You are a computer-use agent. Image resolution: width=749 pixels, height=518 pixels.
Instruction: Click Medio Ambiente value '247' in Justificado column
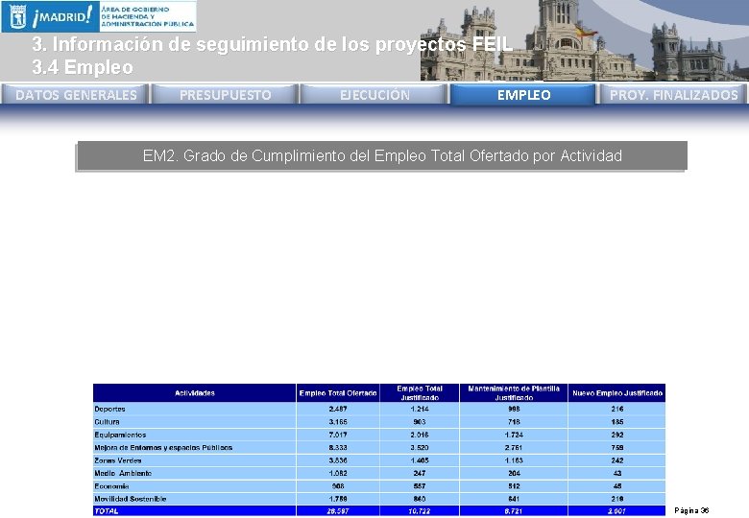pos(420,473)
